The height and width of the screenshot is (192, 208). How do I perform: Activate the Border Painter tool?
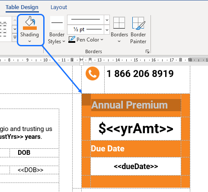click(138, 30)
